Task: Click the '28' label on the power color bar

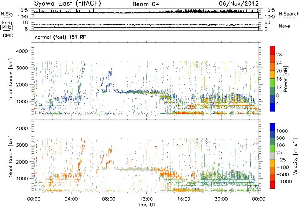Action: click(279, 55)
